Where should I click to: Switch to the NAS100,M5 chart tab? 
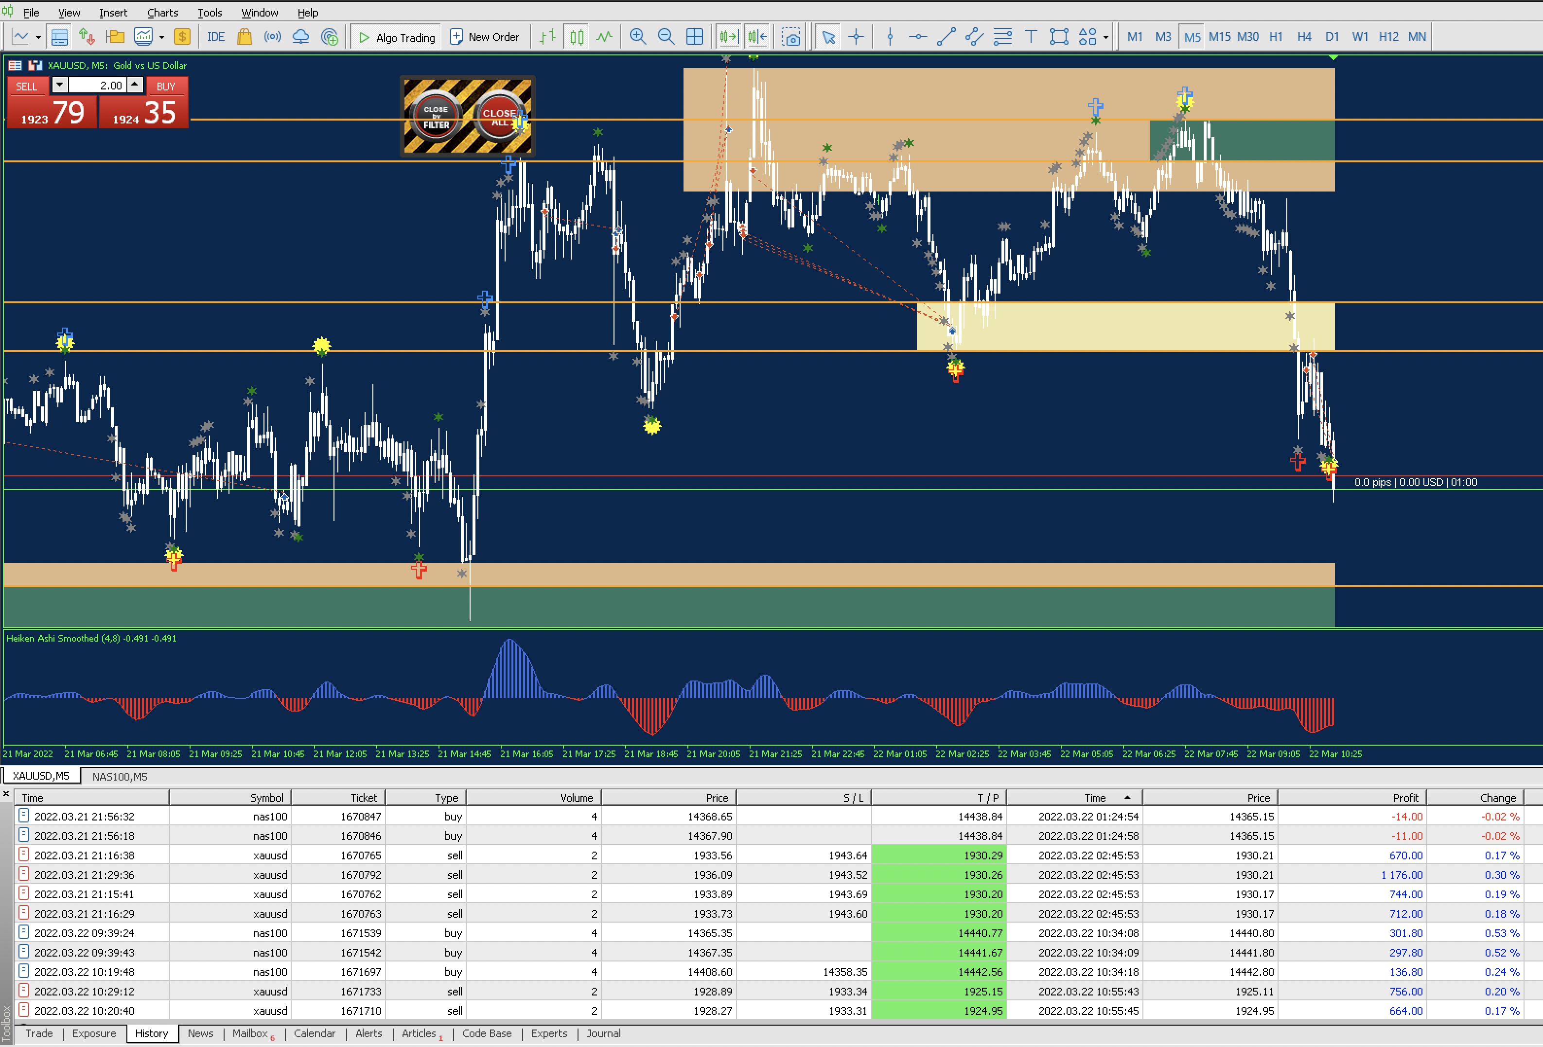(x=120, y=776)
